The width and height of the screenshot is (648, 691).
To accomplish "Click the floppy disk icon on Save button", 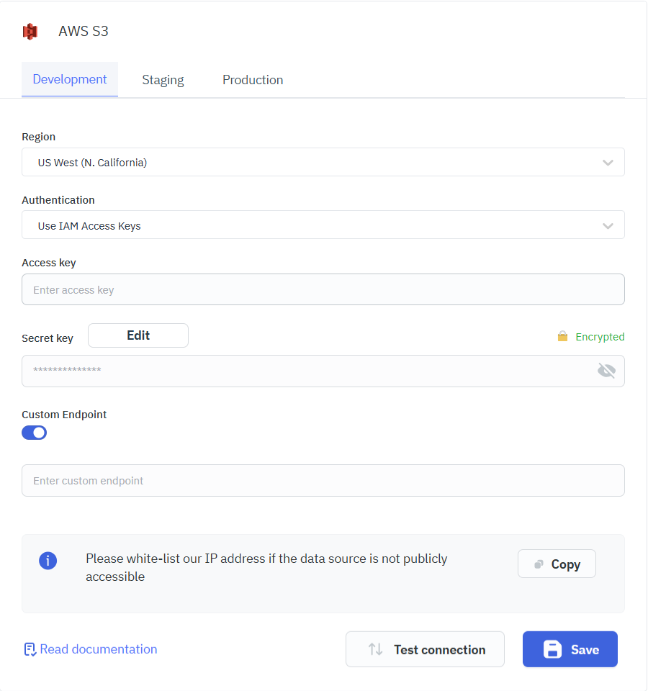I will [x=552, y=649].
